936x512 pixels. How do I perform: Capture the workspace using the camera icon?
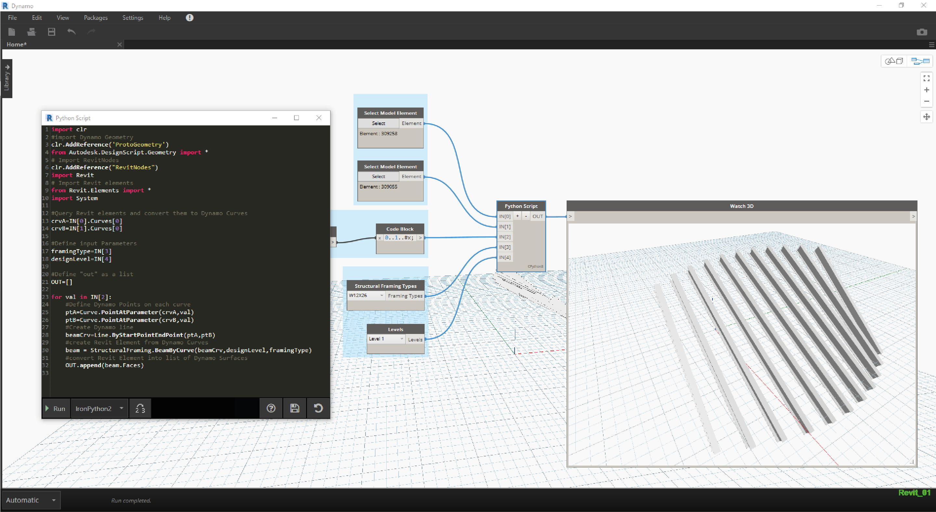(x=922, y=32)
